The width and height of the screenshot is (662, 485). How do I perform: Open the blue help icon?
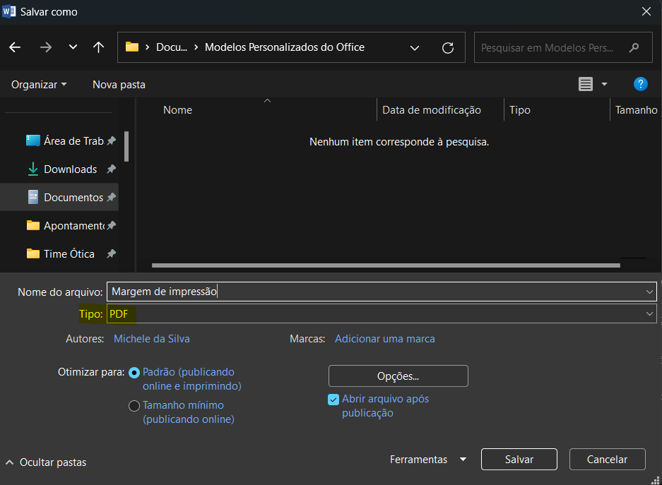coord(640,84)
